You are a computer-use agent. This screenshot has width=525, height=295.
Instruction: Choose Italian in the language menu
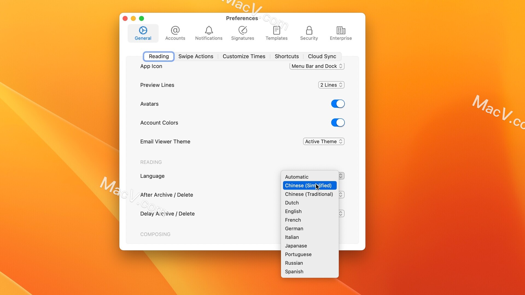point(310,237)
